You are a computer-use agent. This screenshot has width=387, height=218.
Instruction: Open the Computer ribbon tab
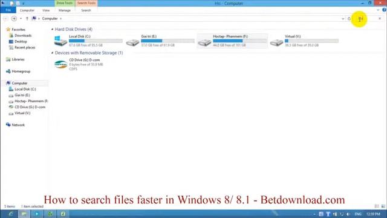tap(27, 10)
